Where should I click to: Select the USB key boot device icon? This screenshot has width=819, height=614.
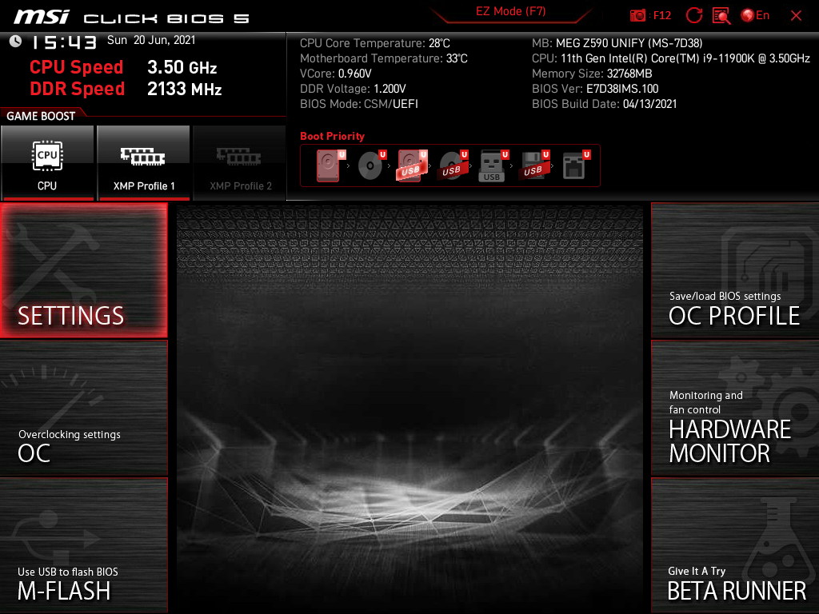[x=493, y=165]
